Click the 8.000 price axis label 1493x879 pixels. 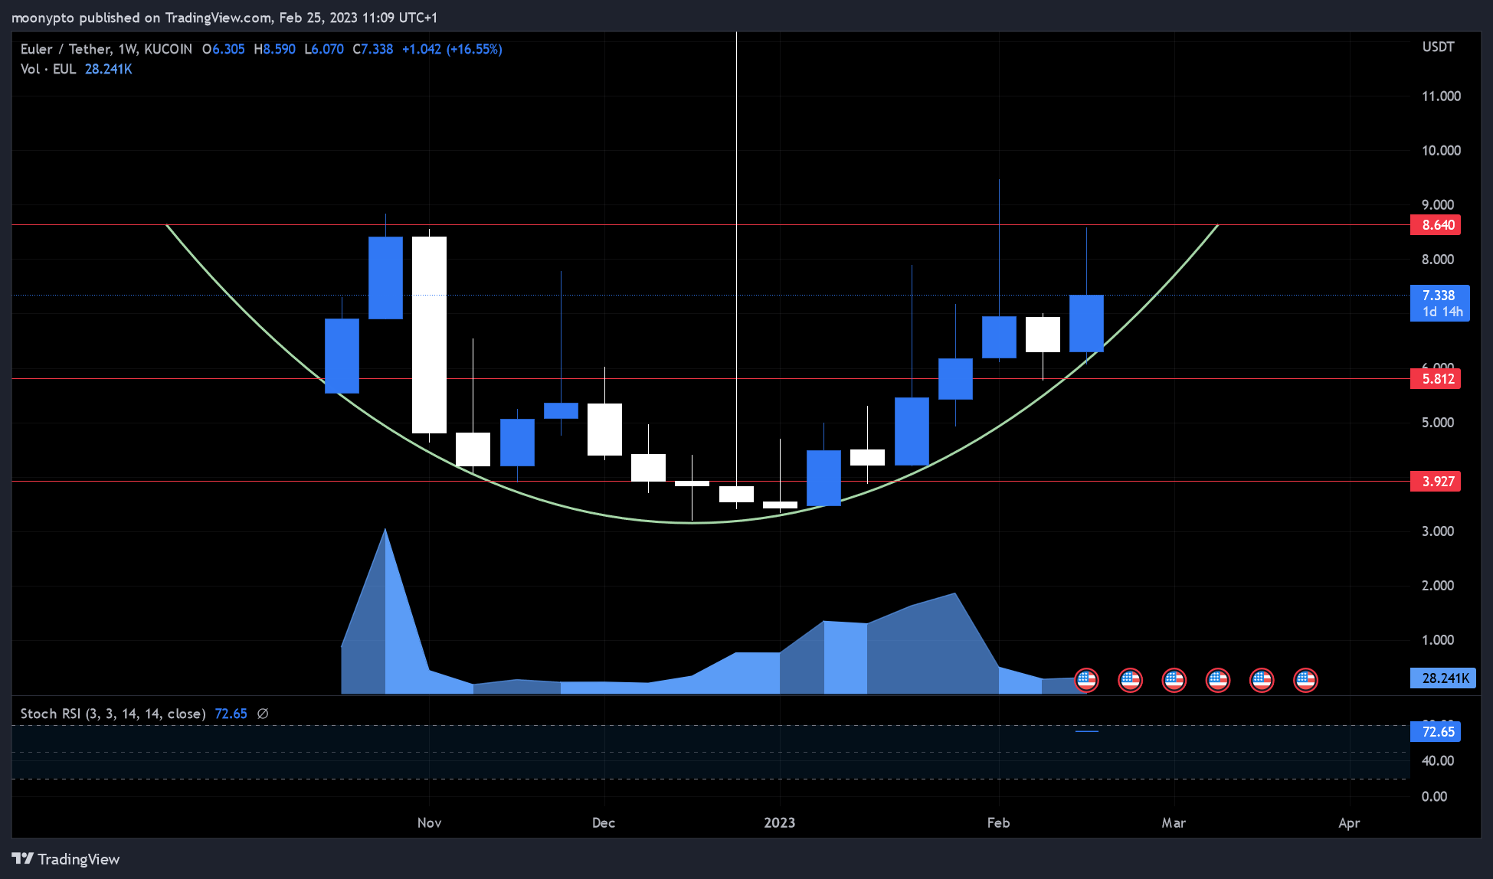tap(1438, 260)
